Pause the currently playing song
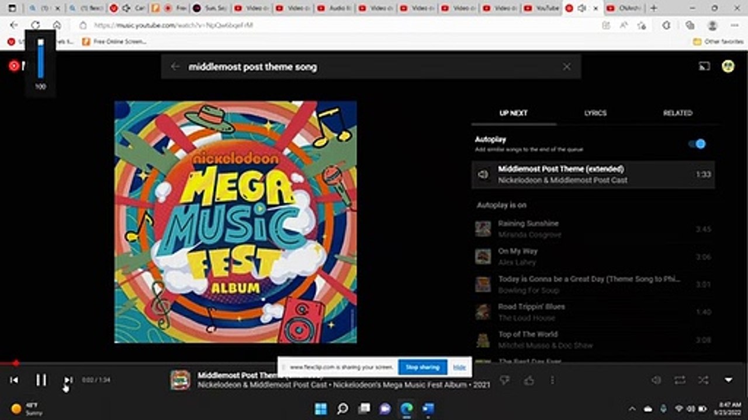The image size is (748, 420). (x=41, y=380)
